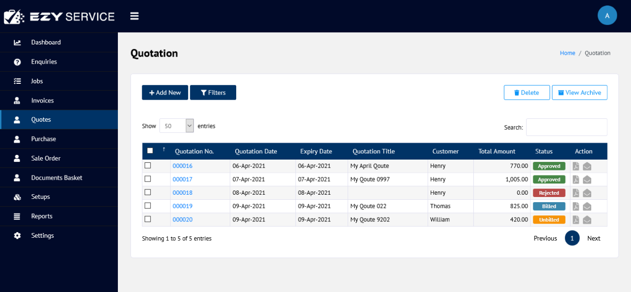Viewport: 631px width, 292px height.
Task: Toggle the select-all checkbox in table header
Action: coord(150,151)
